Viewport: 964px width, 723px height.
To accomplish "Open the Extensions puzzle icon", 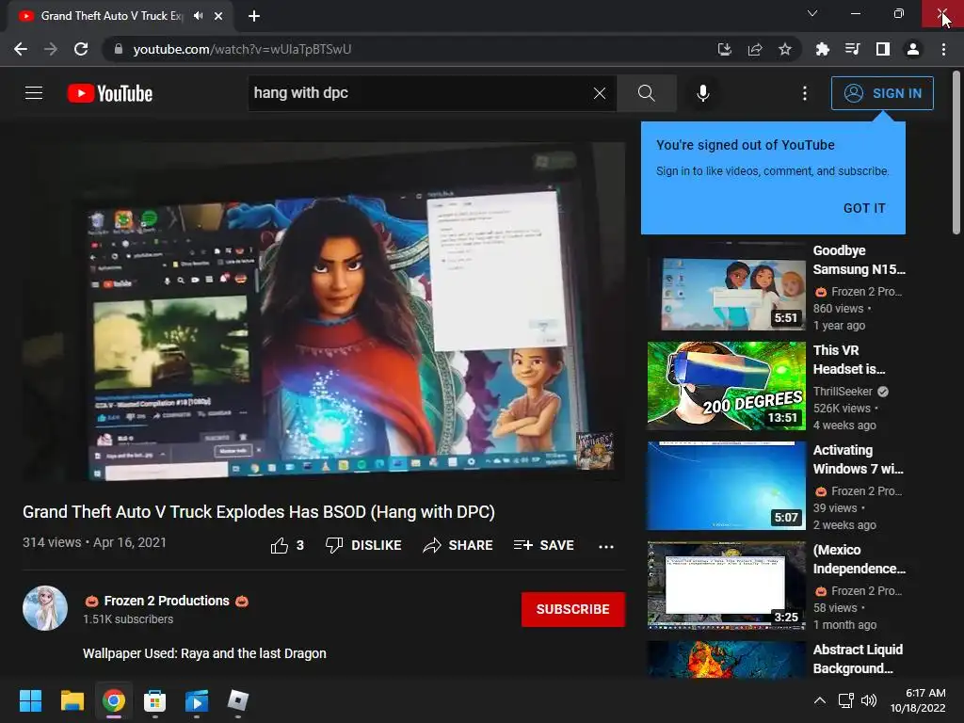I will [823, 49].
